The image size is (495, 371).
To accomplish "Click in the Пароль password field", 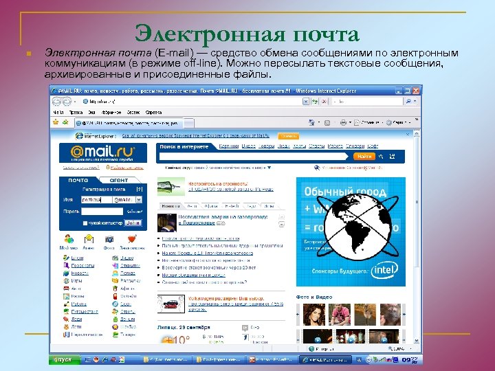I will point(102,212).
